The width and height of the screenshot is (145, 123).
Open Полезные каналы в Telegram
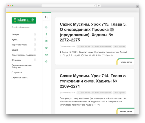point(21,66)
